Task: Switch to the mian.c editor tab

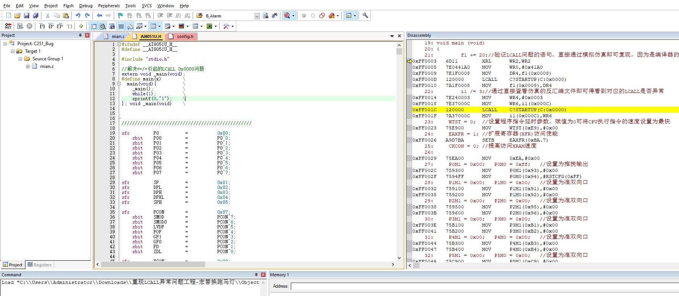Action: pos(115,36)
